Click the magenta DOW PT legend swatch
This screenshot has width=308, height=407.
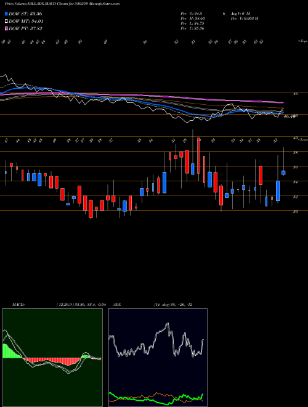(6, 28)
